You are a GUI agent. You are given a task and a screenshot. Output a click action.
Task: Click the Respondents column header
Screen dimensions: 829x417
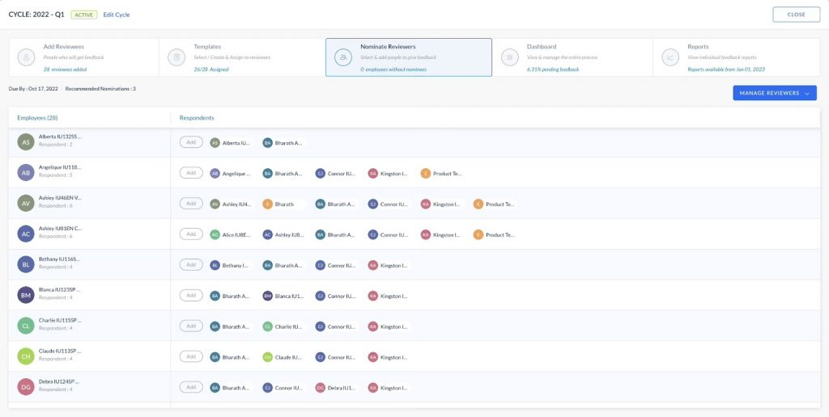197,118
